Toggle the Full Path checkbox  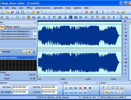tap(1, 52)
